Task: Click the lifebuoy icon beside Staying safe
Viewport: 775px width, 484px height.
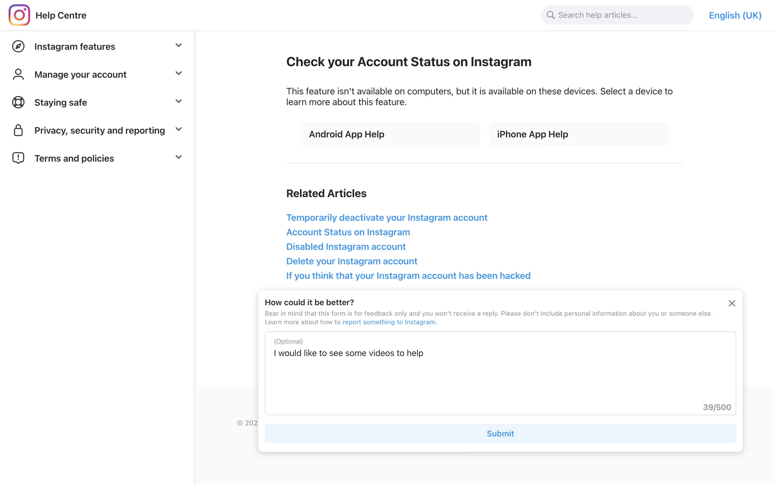Action: tap(18, 102)
